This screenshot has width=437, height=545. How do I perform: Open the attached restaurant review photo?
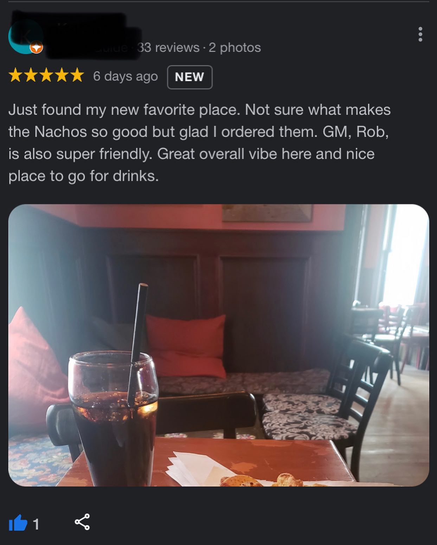[x=218, y=345]
